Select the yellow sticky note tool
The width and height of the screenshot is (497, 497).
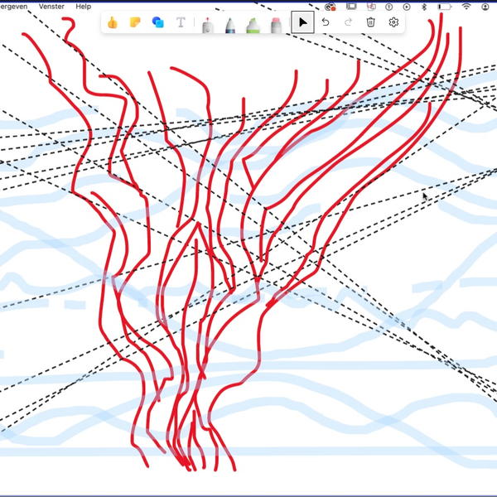point(135,22)
